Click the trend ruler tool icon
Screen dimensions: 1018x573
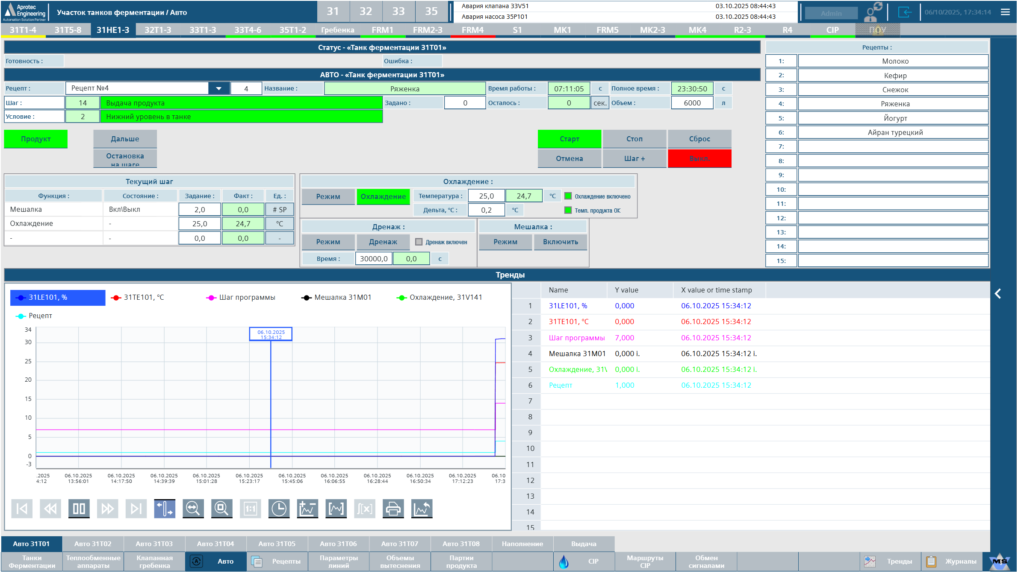(x=165, y=509)
